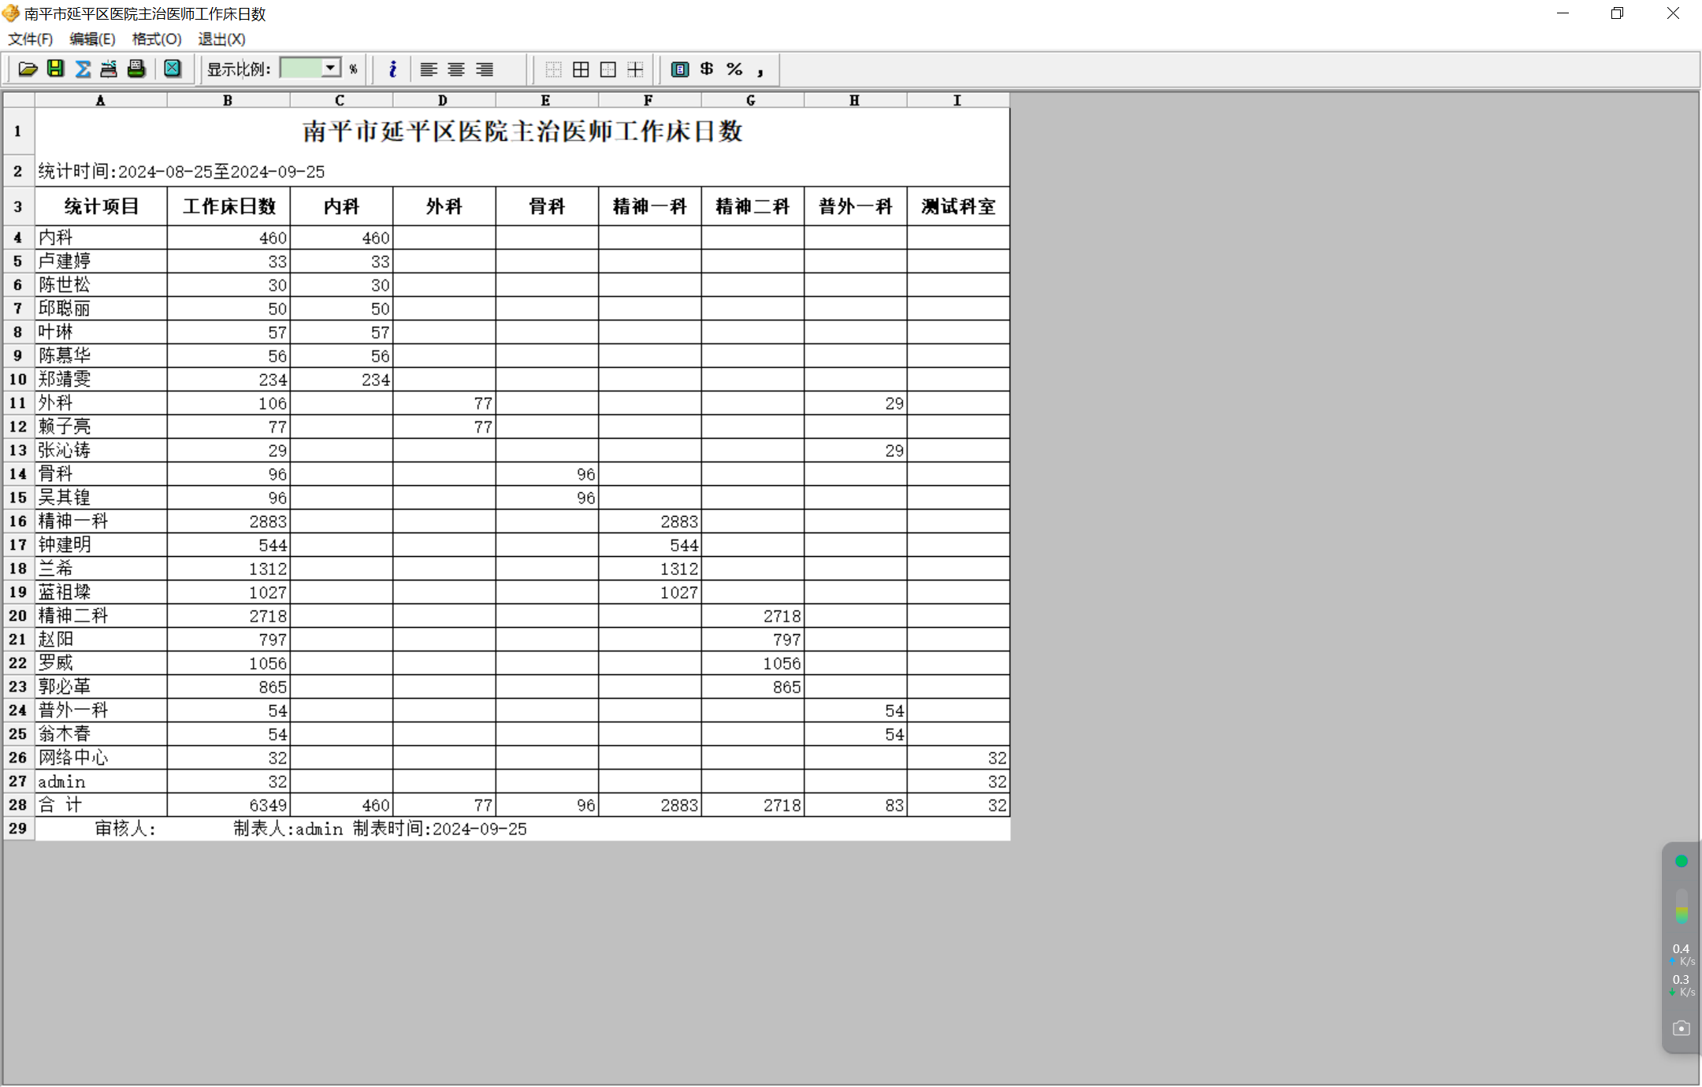Center-align the cell text
The height and width of the screenshot is (1087, 1702).
[456, 69]
